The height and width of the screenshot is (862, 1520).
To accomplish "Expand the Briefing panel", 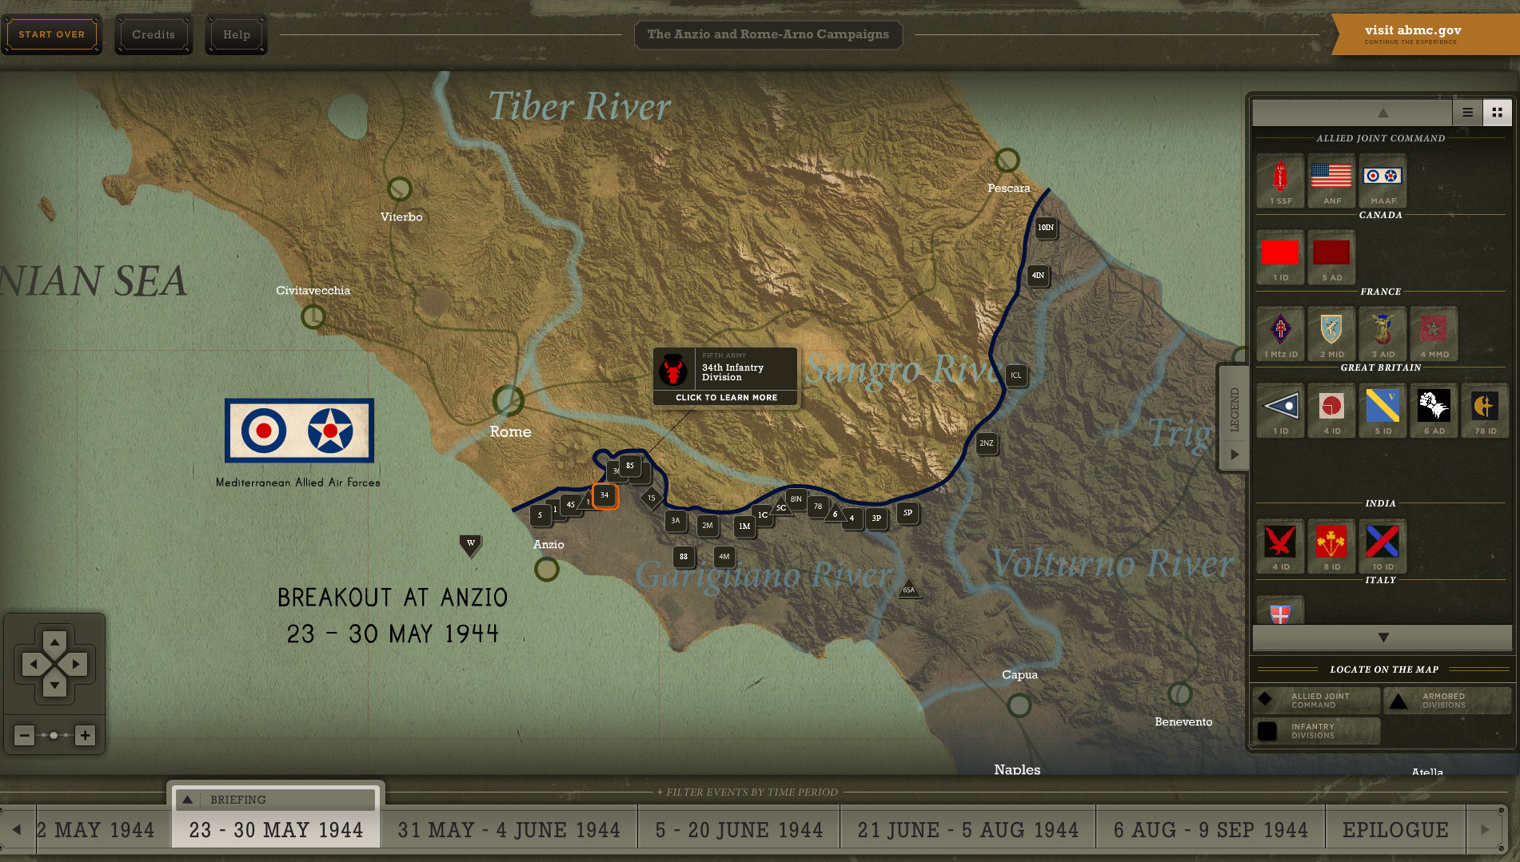I will [188, 800].
